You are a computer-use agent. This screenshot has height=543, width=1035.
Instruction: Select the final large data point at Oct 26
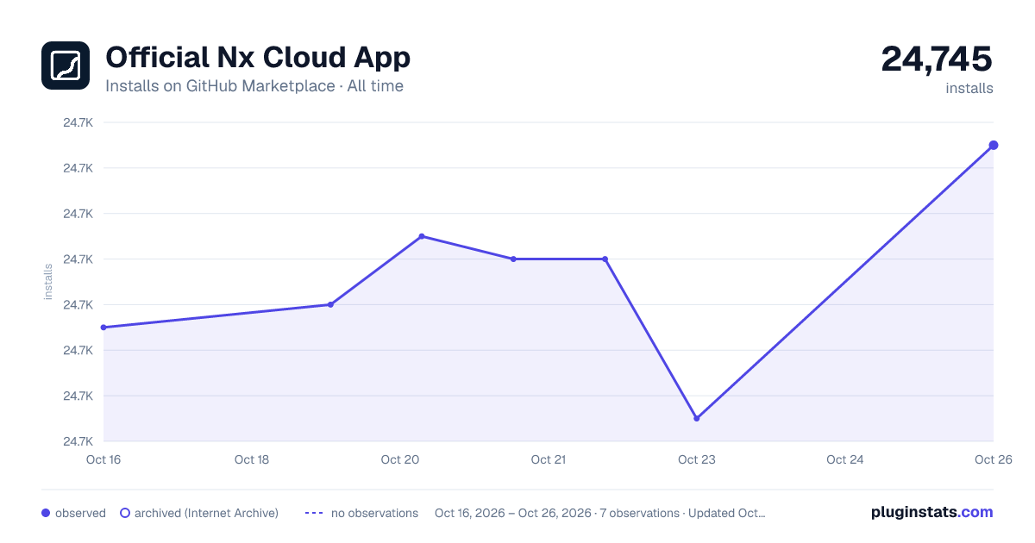point(994,145)
